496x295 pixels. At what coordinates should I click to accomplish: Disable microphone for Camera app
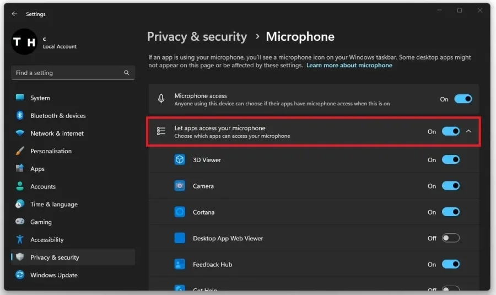[451, 186]
